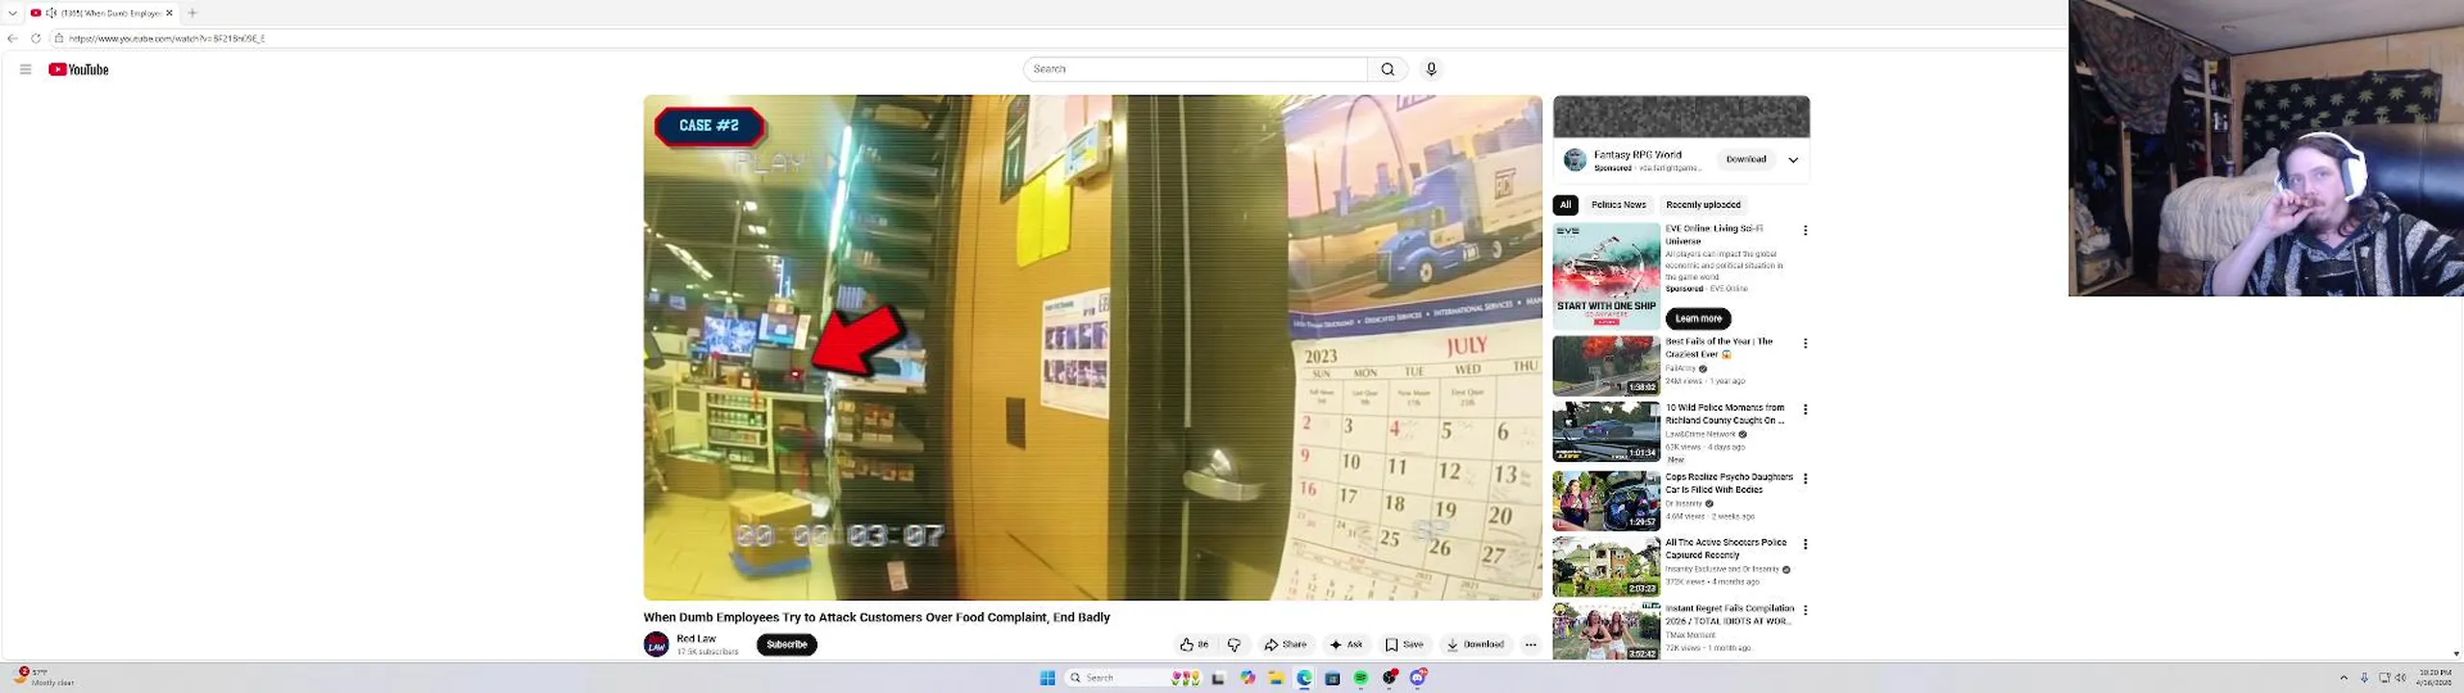This screenshot has width=2464, height=693.
Task: Open the weather widget in the taskbar
Action: pos(43,678)
